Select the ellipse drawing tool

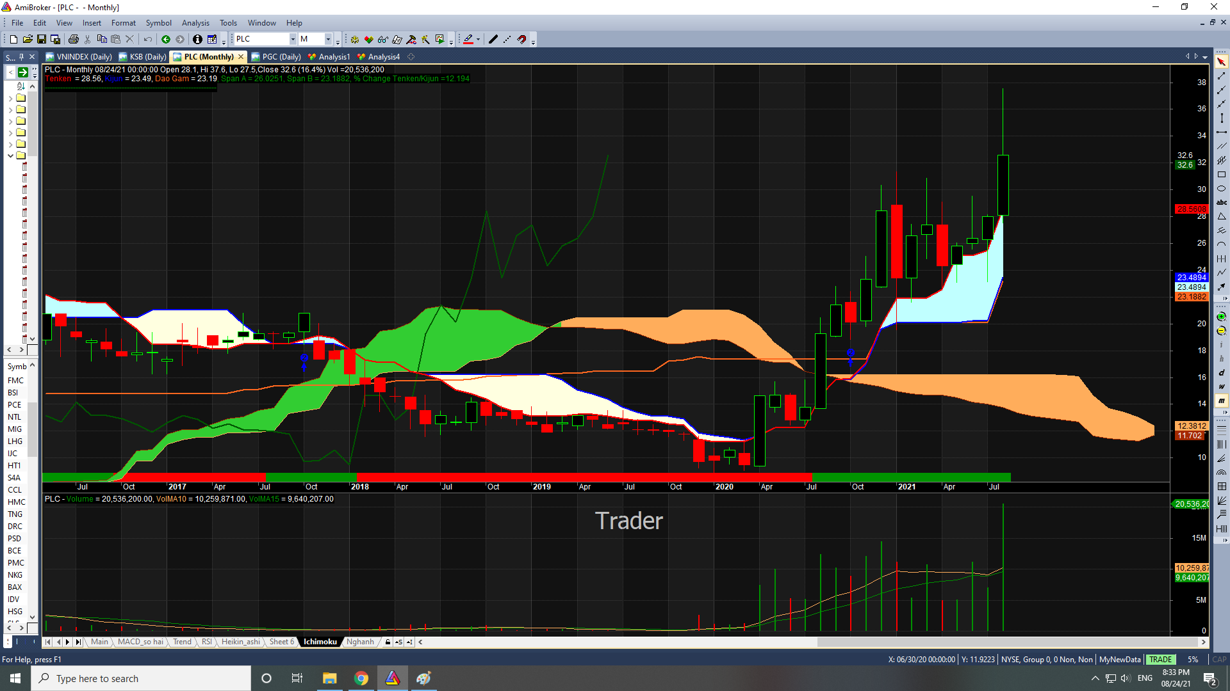[1221, 189]
